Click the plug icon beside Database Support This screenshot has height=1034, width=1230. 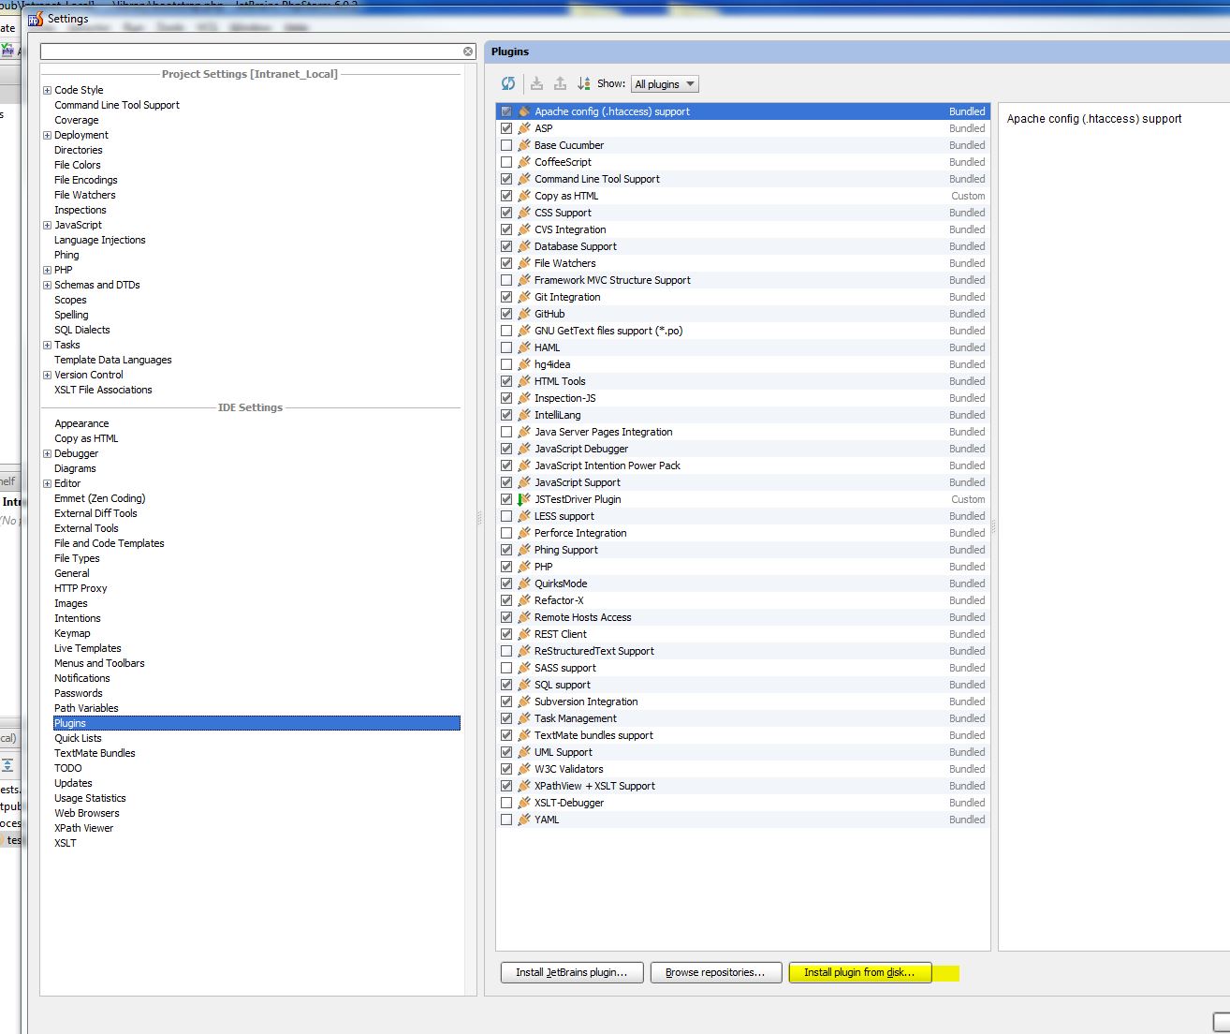[524, 246]
